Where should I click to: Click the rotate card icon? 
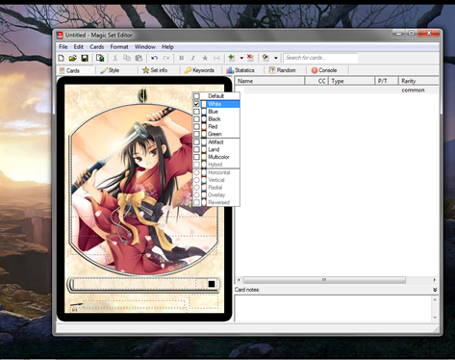tap(265, 58)
